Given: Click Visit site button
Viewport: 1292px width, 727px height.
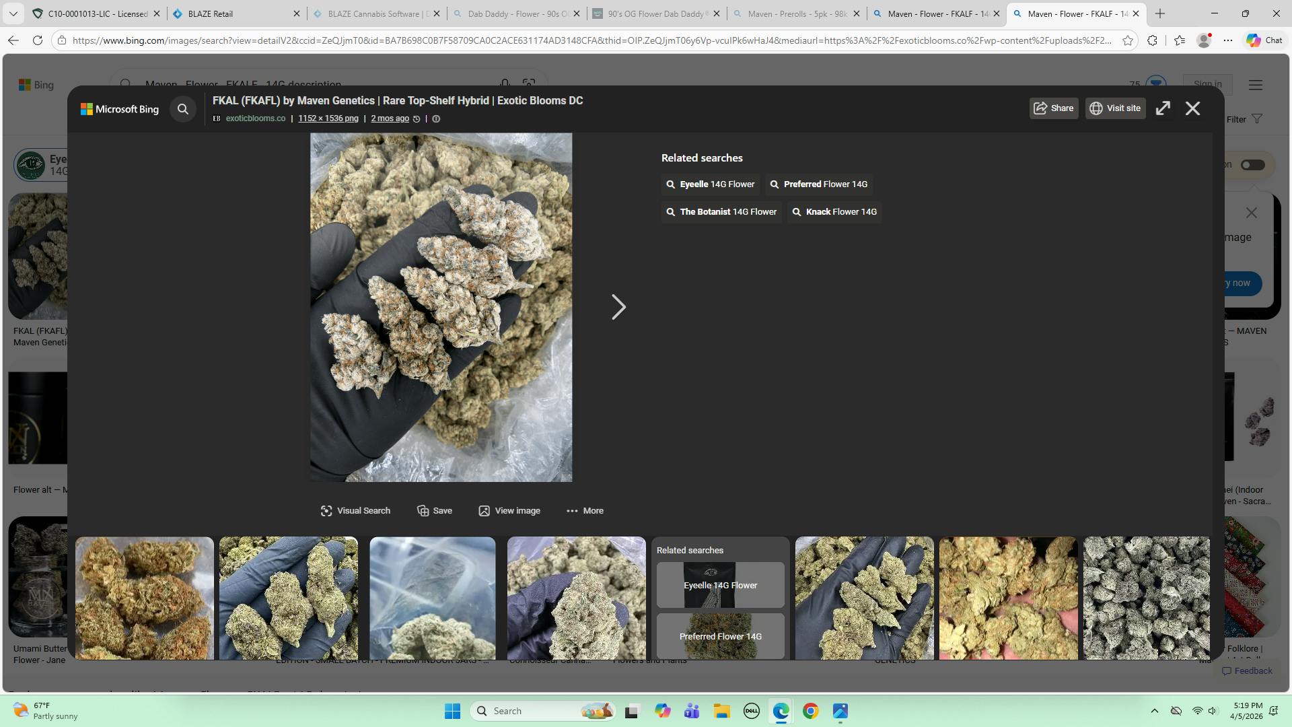Looking at the screenshot, I should click(1115, 108).
